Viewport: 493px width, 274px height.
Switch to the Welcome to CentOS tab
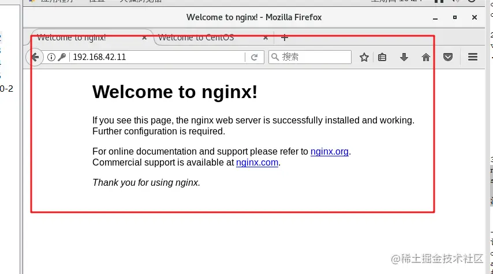(x=214, y=37)
